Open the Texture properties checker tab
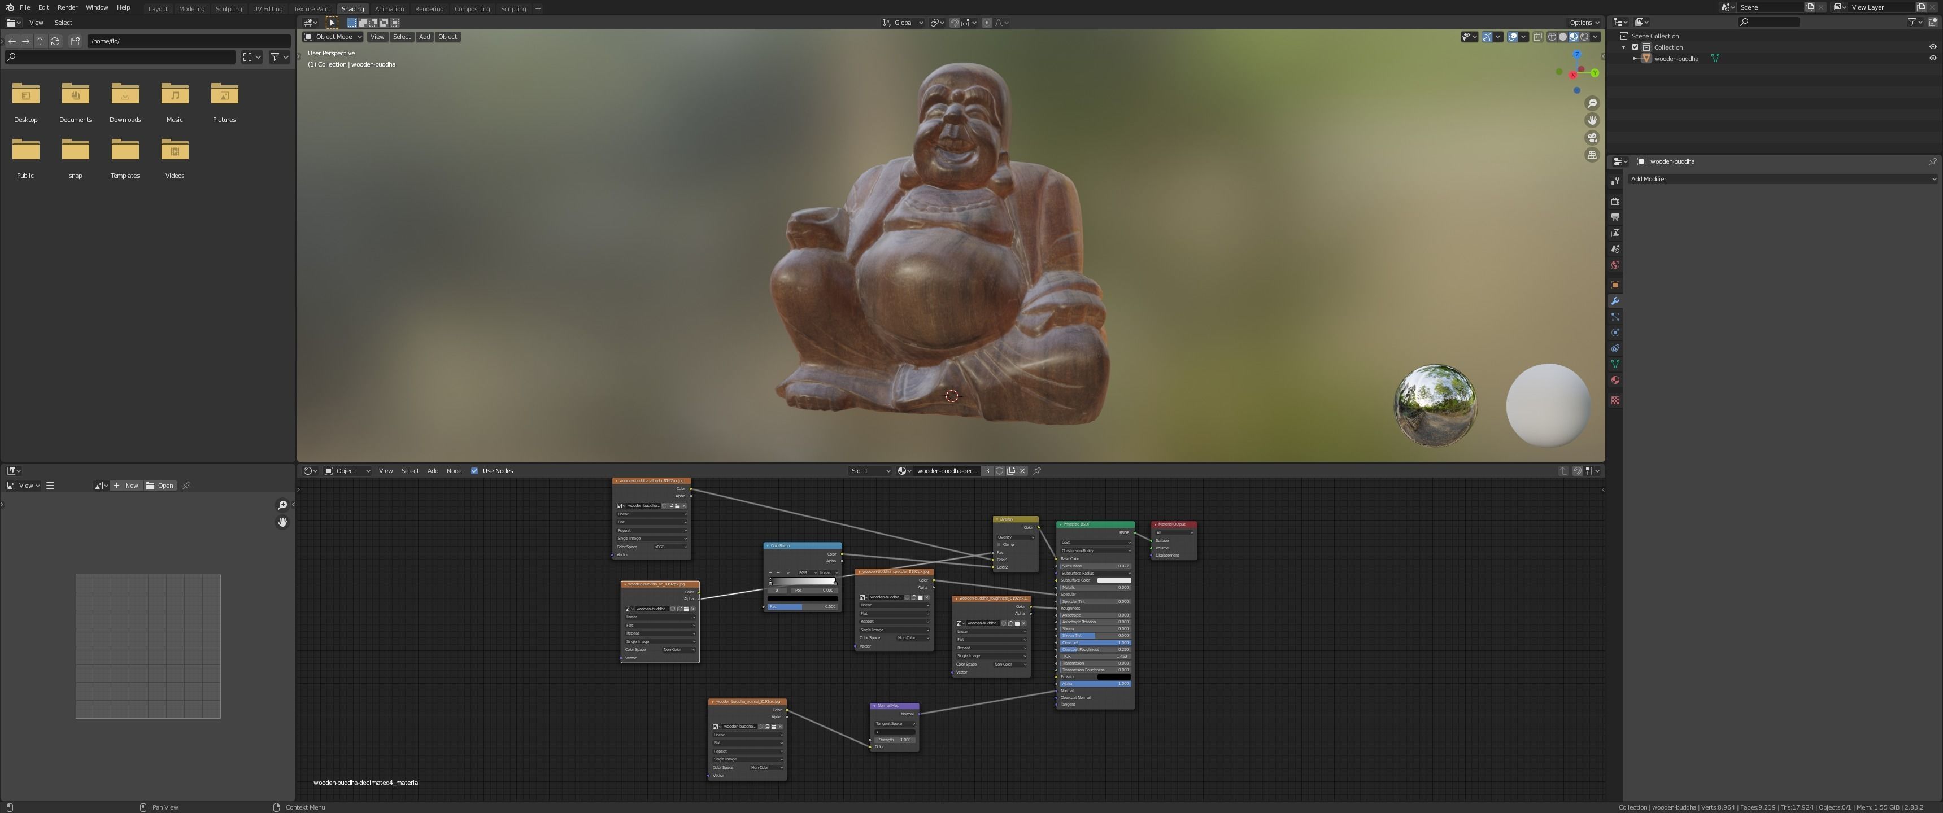 pos(1615,400)
